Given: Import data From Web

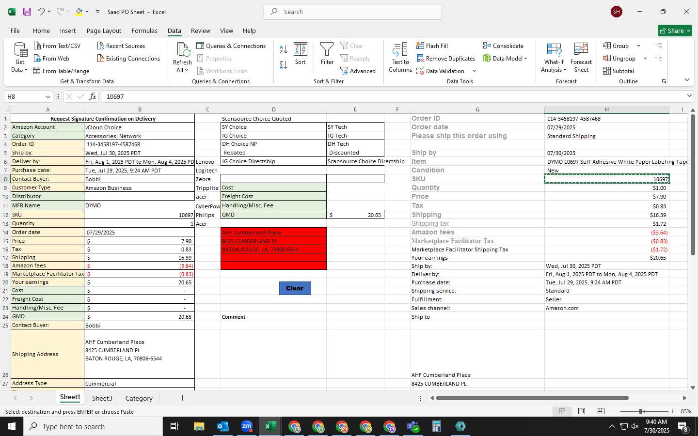Looking at the screenshot, I should 51,59.
